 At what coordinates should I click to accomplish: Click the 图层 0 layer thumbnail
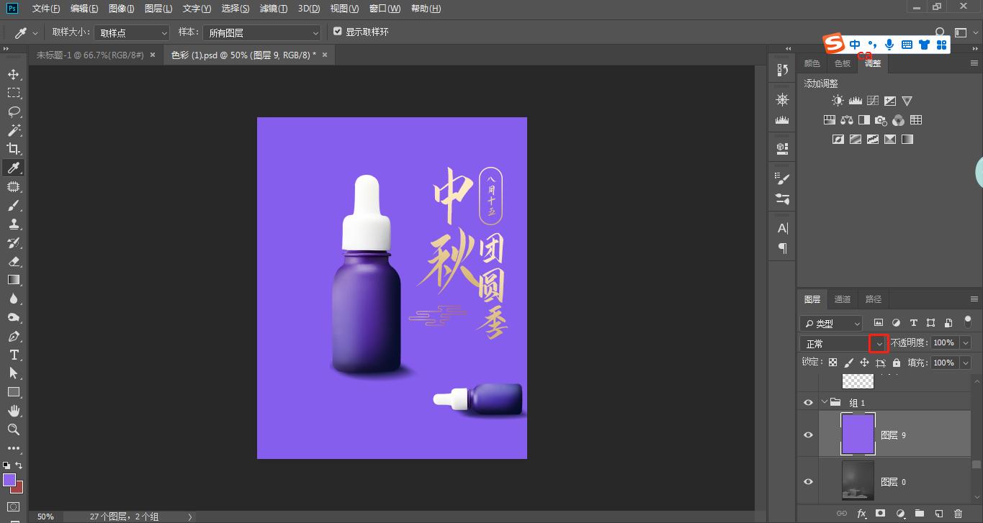click(x=857, y=481)
